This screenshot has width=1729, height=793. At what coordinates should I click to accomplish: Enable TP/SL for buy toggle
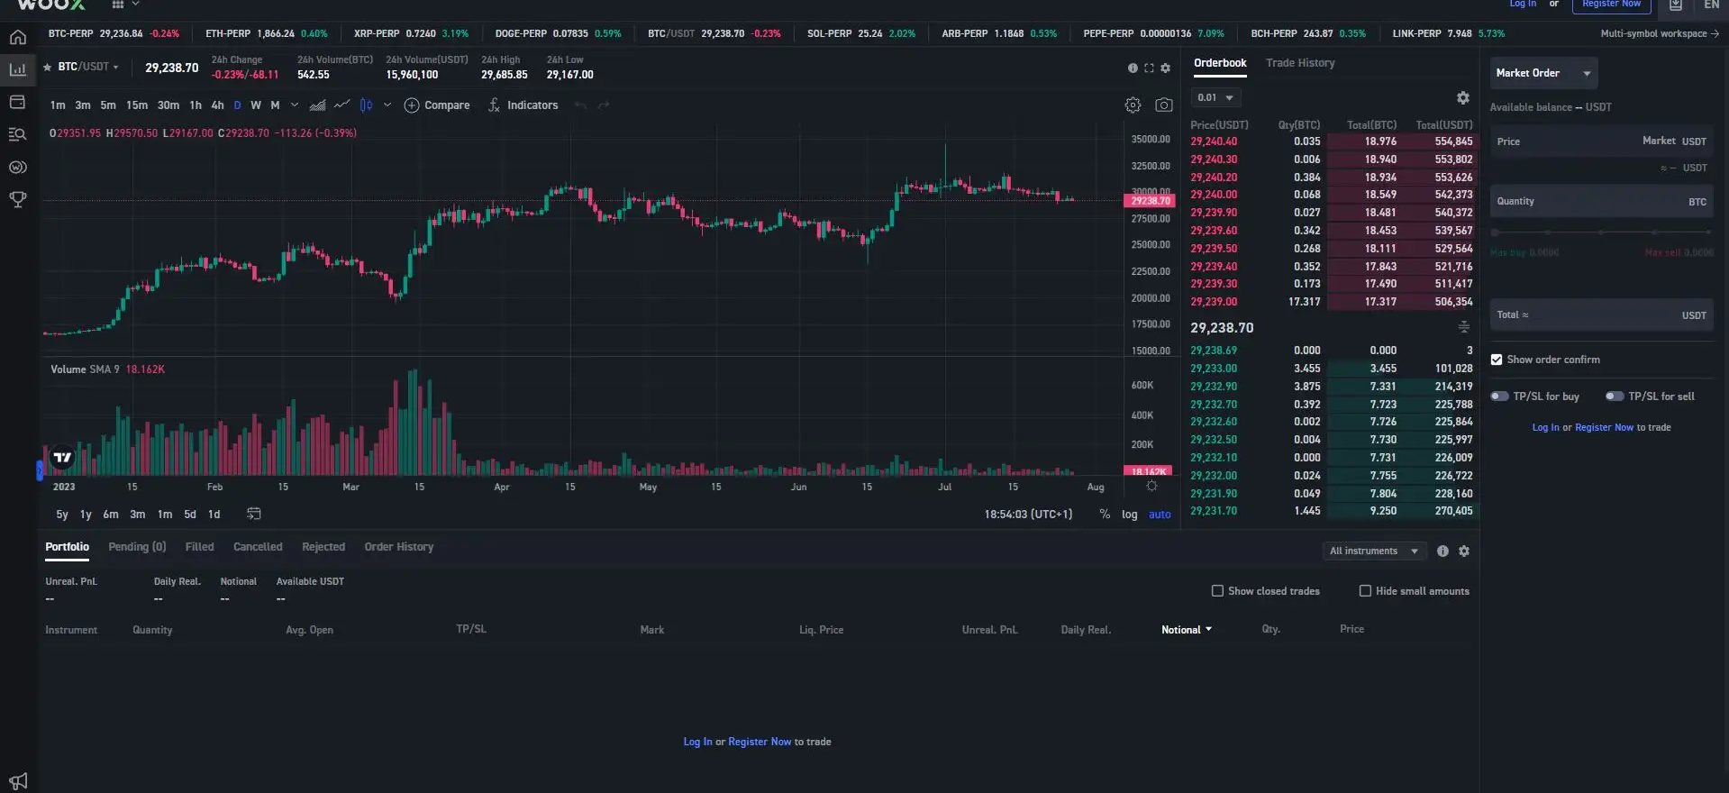coord(1499,396)
